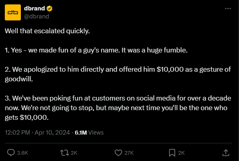Click the @dbrand handle
The image size is (239, 161).
pos(36,16)
